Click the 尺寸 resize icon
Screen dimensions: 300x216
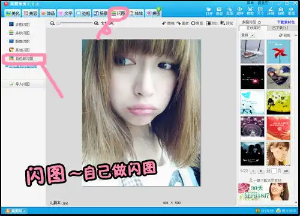click(x=260, y=11)
